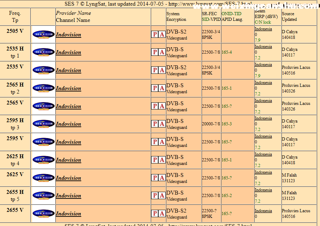Open the Indovision link for 2625 V
The width and height of the screenshot is (320, 226).
coord(69,178)
